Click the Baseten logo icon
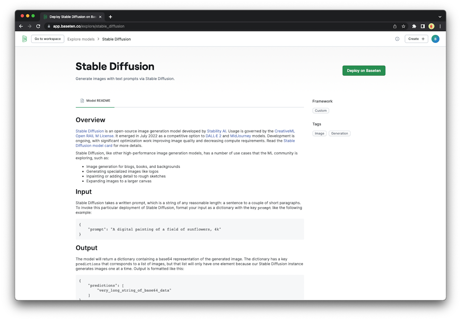Image resolution: width=461 pixels, height=320 pixels. pos(25,39)
